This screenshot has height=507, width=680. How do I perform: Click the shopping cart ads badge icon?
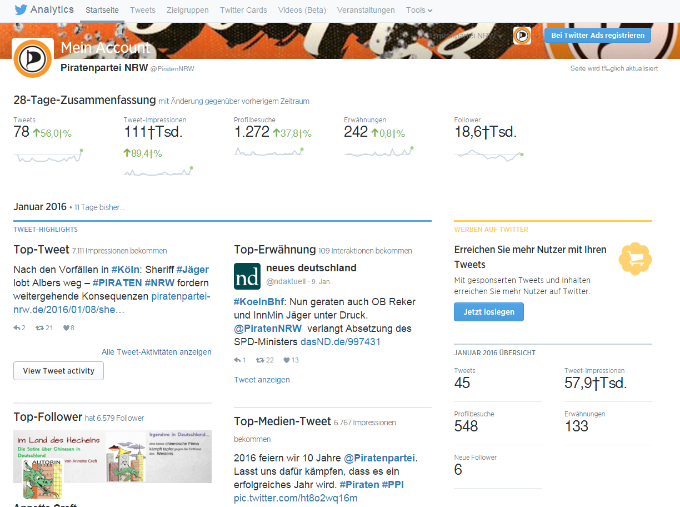point(635,259)
